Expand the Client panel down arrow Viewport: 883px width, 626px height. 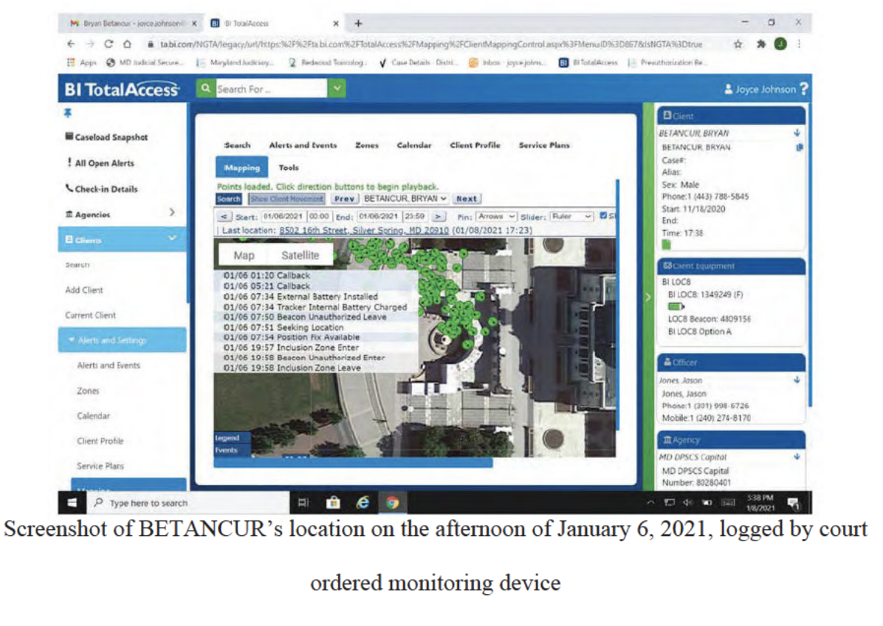pos(797,133)
